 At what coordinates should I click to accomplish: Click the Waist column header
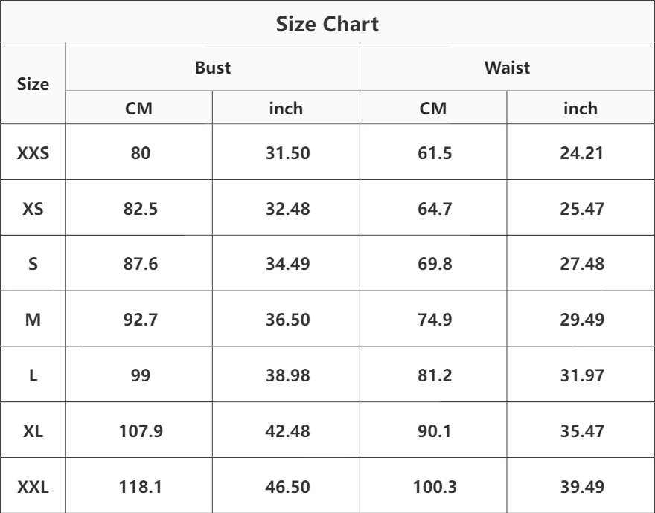(507, 68)
